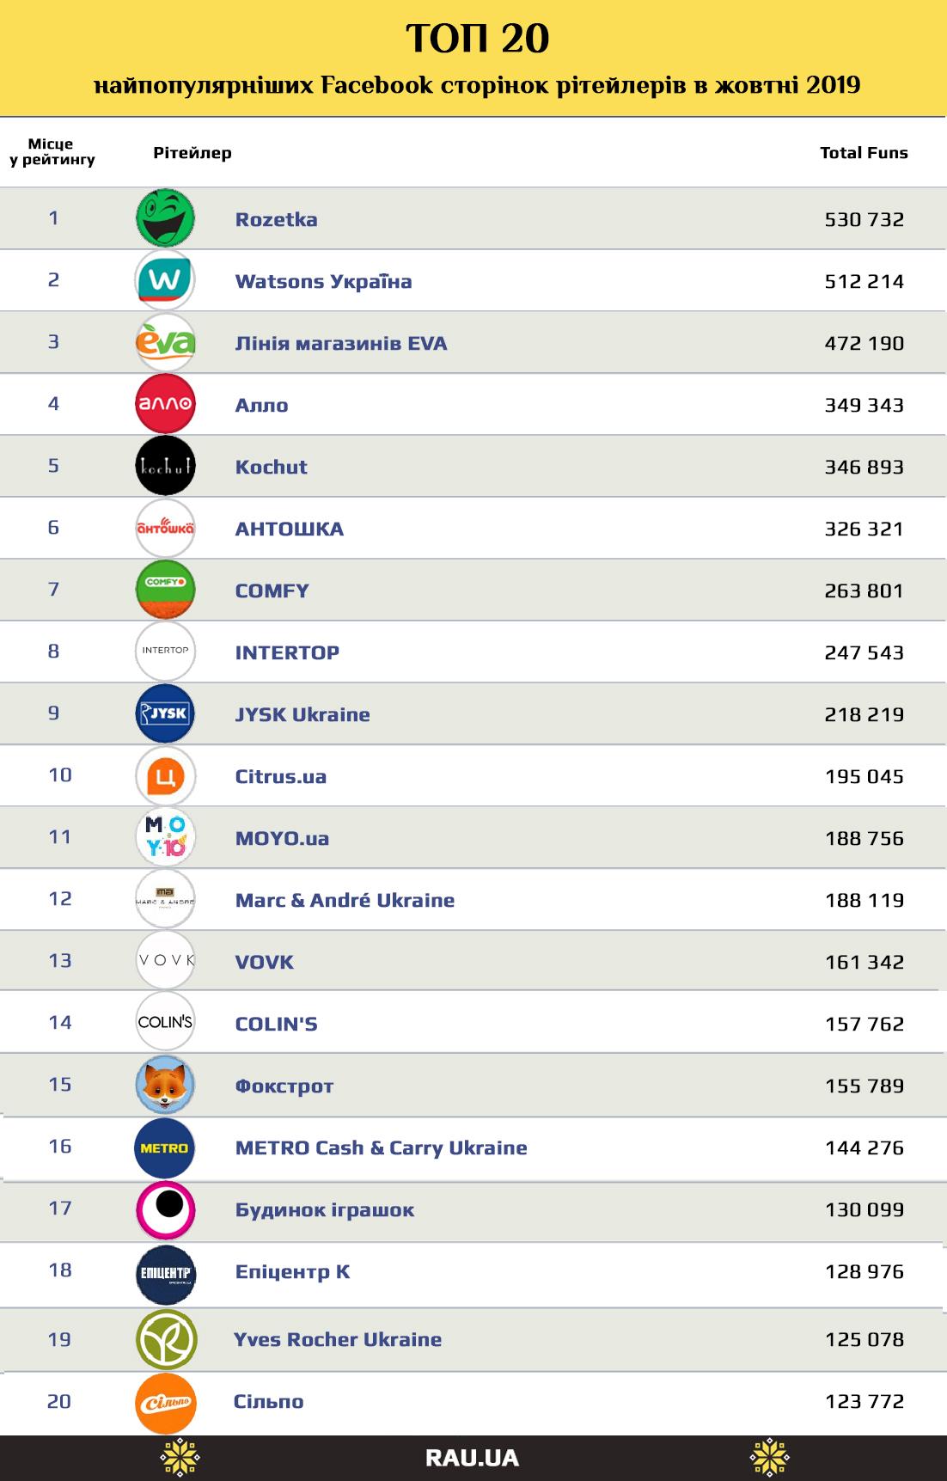
Task: Click the orange Сільпо logo
Action: (166, 1402)
